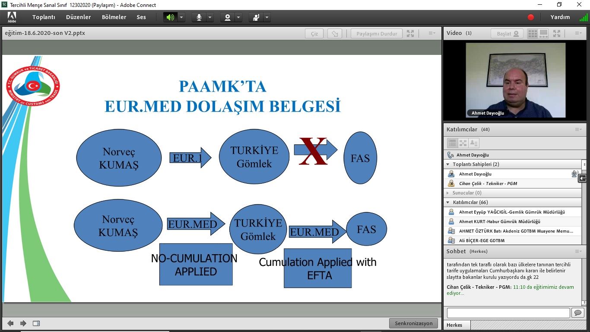Switch video pod to filmstrip layout
Viewport: 590px width, 332px height.
coord(543,33)
